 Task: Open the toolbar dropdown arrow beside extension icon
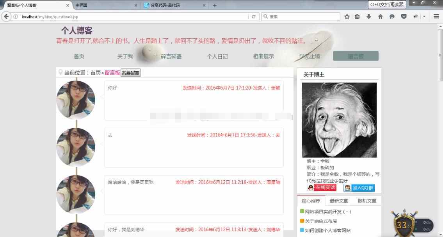tap(424, 17)
